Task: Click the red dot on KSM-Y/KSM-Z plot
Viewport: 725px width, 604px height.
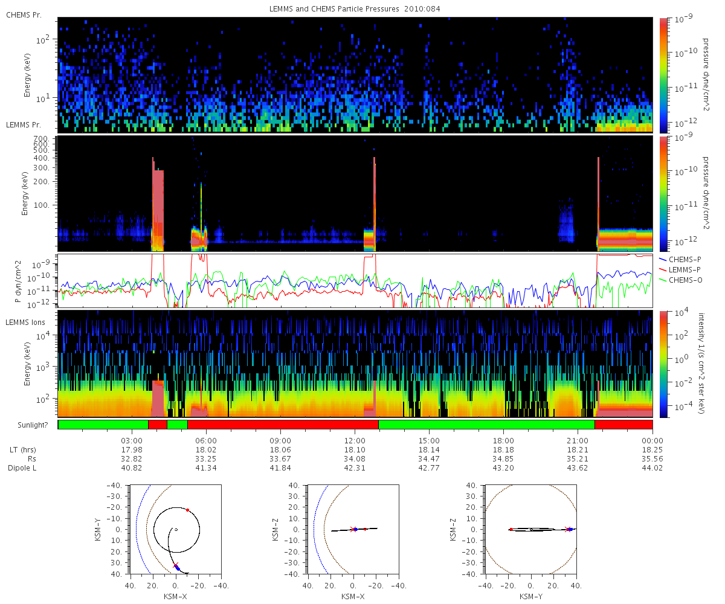Action: (x=511, y=529)
